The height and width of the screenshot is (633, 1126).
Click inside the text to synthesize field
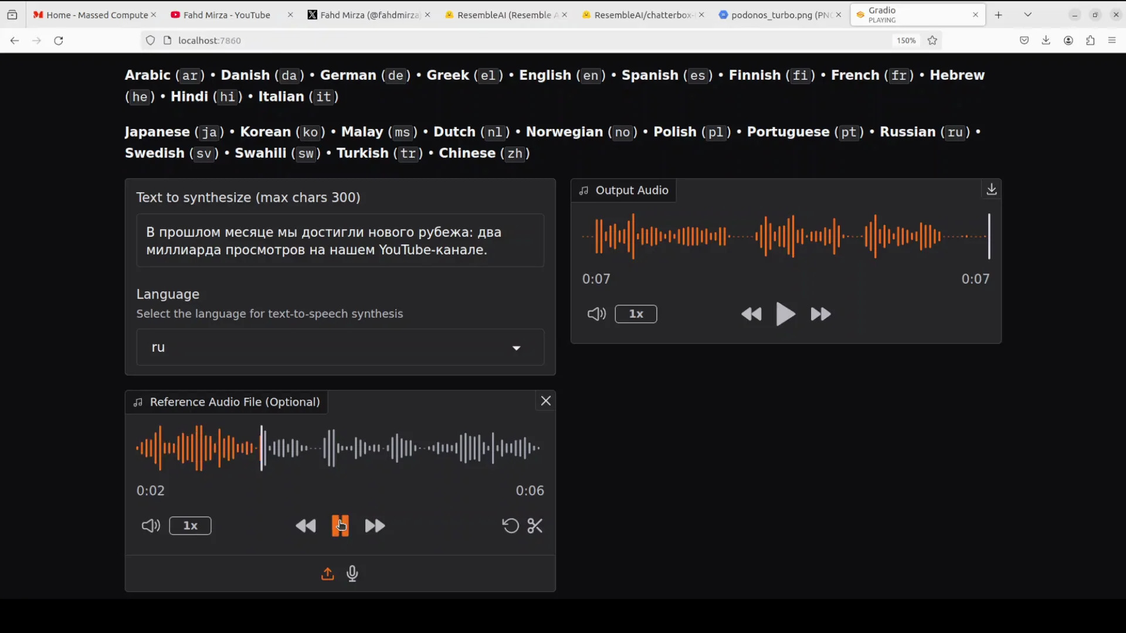coord(340,240)
